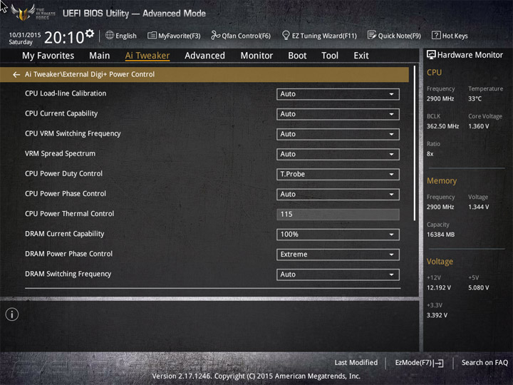
Task: Change language via English label
Action: (126, 36)
